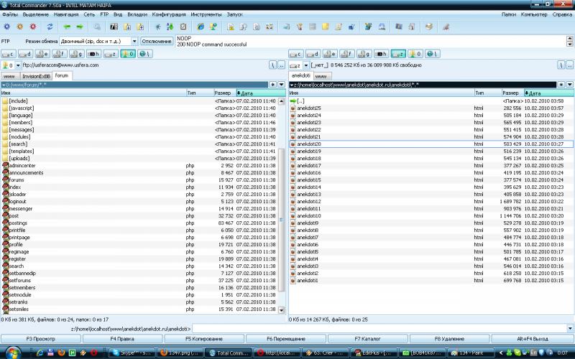
Task: Open command line history dropdown
Action: click(x=570, y=329)
